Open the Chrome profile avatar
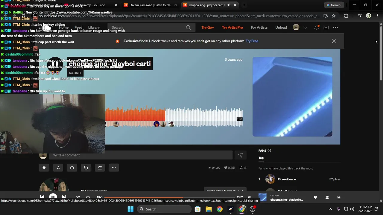383x215 pixels. point(369,16)
